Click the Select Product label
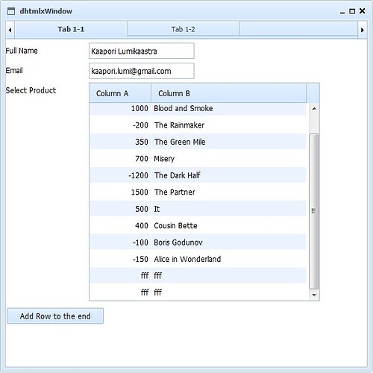Image resolution: width=373 pixels, height=373 pixels. 31,90
